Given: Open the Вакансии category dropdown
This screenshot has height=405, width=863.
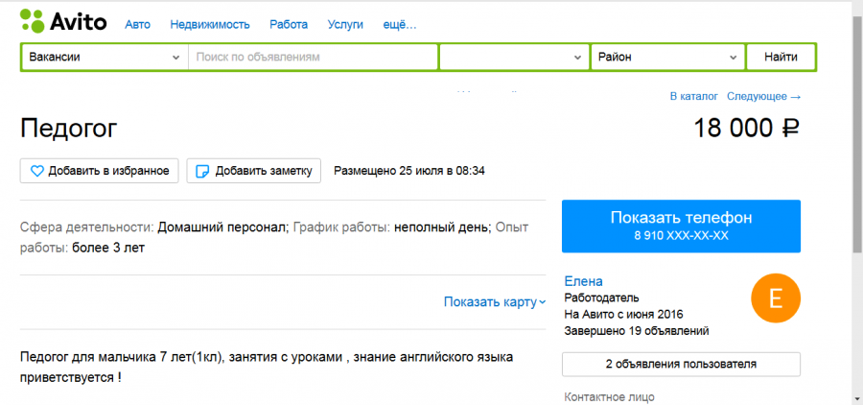Looking at the screenshot, I should click(x=105, y=57).
